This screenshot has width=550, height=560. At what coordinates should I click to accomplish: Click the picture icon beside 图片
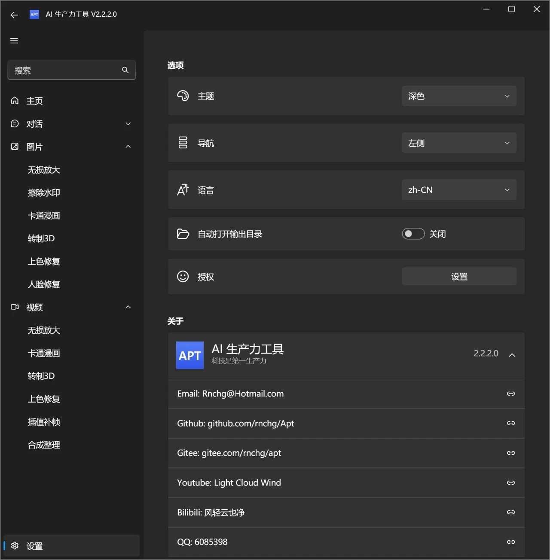(15, 147)
